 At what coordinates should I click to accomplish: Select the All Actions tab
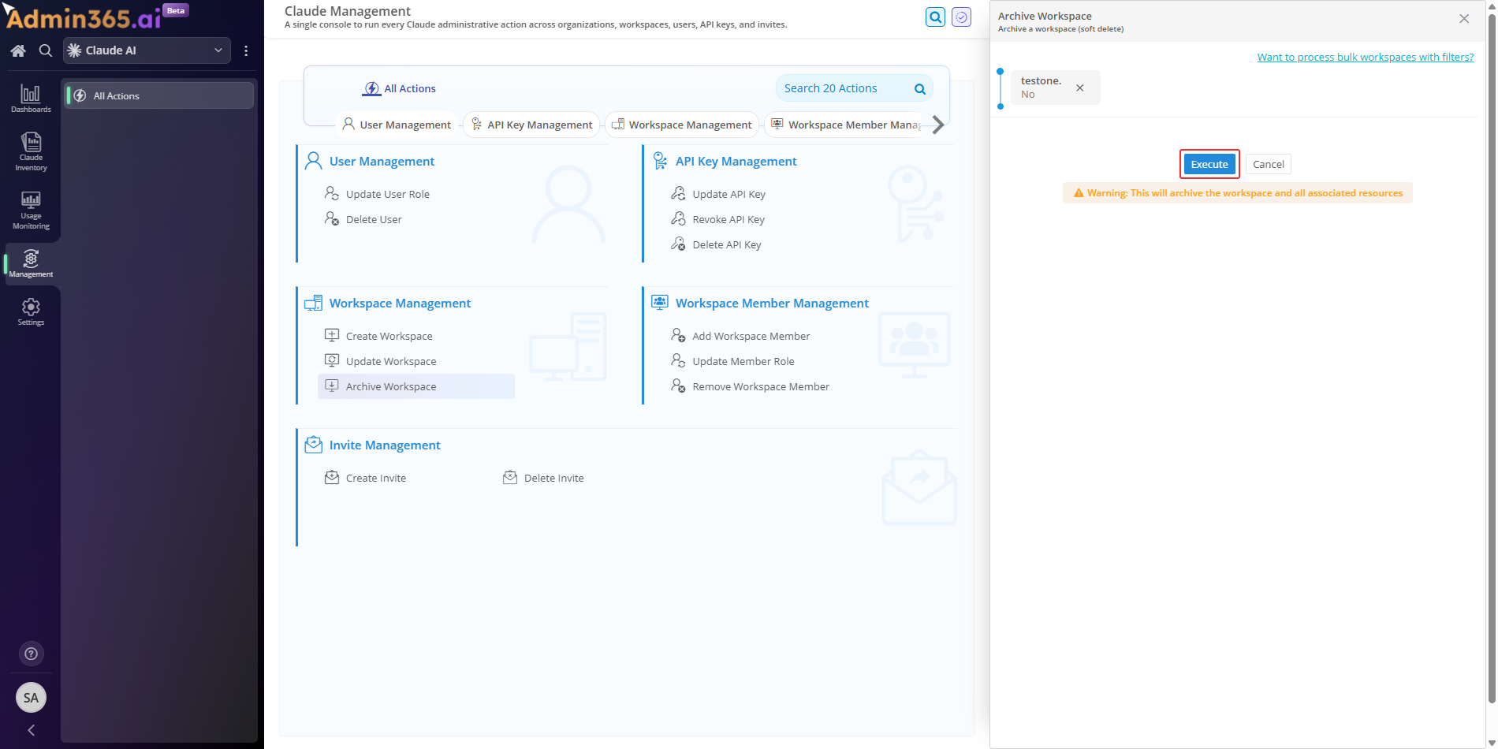point(400,88)
